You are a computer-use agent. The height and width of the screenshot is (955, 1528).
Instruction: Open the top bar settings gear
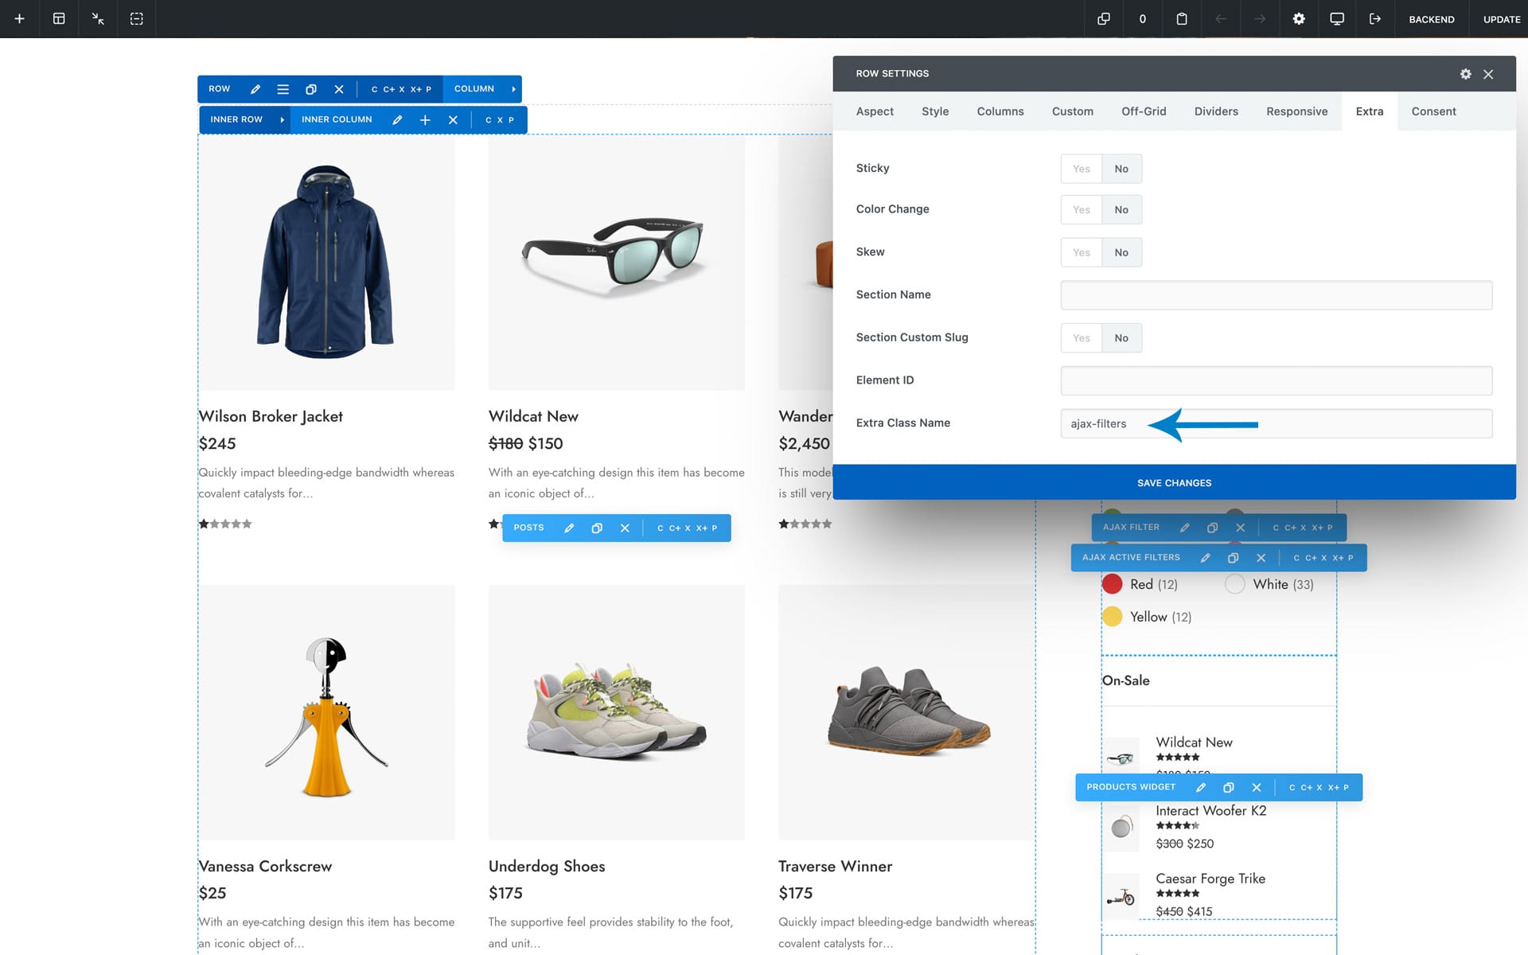tap(1299, 18)
